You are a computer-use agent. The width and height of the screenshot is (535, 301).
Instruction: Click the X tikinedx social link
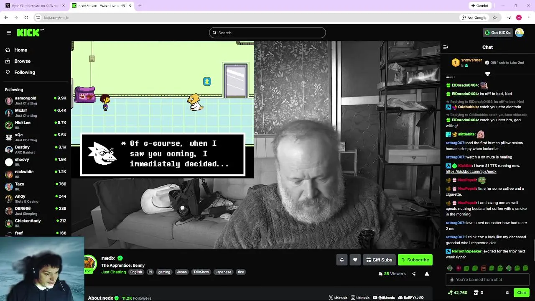pos(338,298)
